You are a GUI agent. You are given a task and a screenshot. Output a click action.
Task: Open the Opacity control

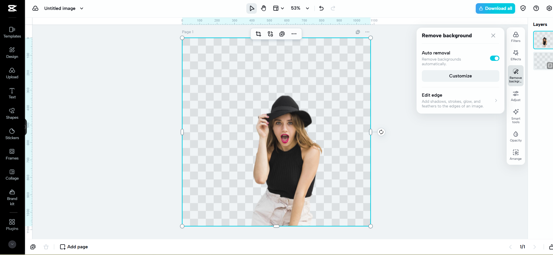pos(515,137)
